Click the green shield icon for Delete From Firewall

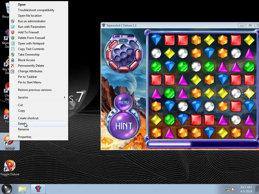point(13,38)
